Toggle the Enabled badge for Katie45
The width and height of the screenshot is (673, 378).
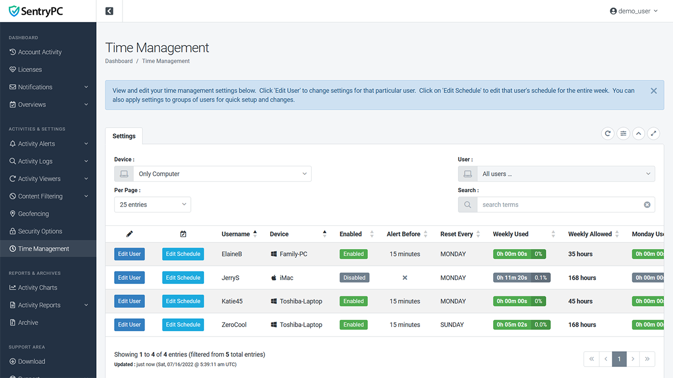click(x=353, y=301)
